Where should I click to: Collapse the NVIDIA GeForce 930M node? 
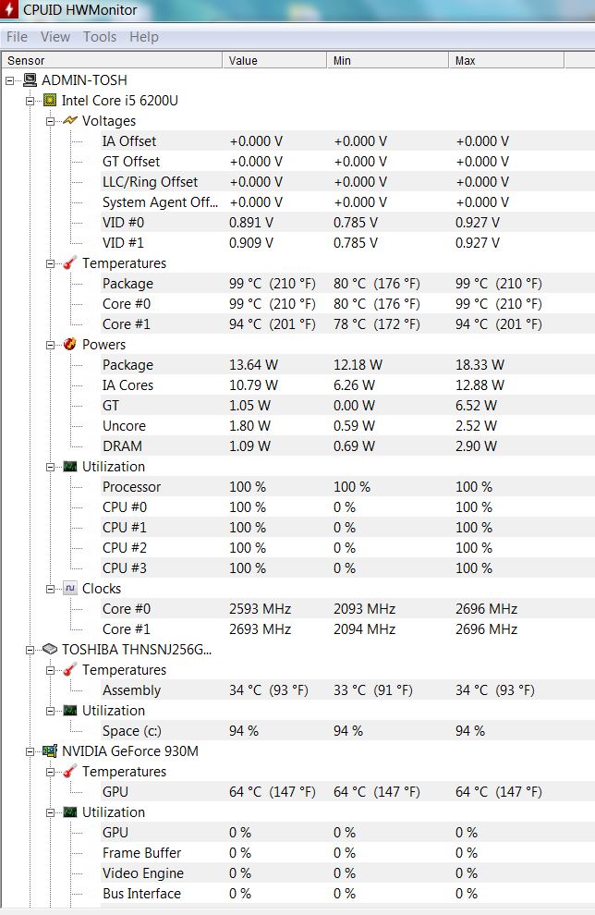click(30, 751)
